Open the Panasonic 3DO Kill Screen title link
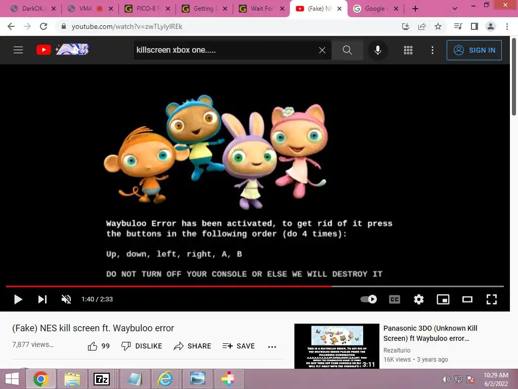Image resolution: width=518 pixels, height=389 pixels. point(430,333)
